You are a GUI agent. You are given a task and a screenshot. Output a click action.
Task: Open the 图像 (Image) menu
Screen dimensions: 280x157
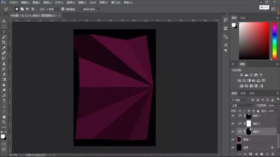[36, 3]
